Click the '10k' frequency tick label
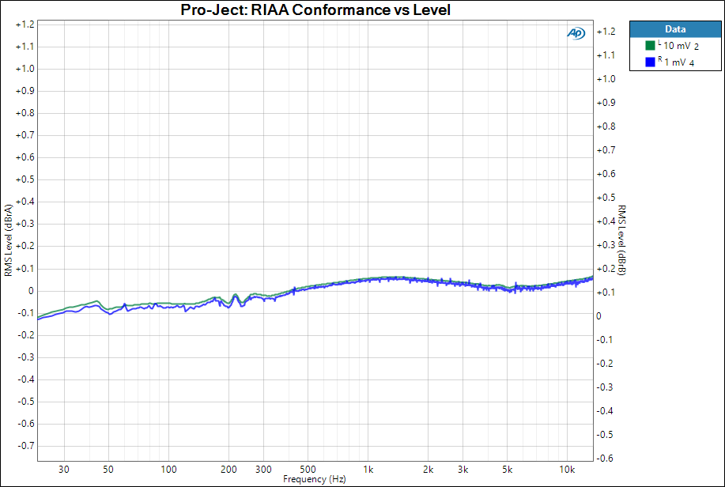The height and width of the screenshot is (487, 725). 567,470
